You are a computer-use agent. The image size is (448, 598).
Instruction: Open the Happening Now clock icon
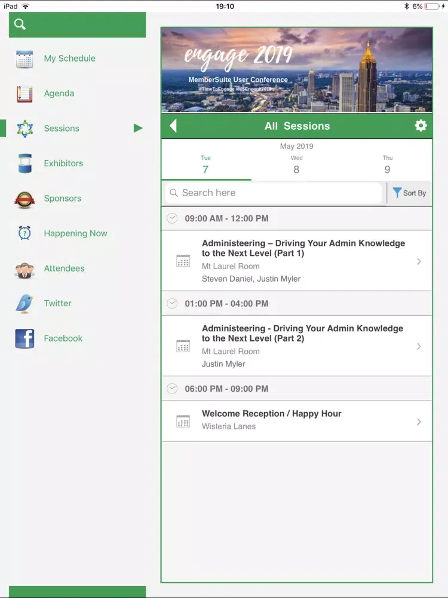tap(24, 233)
